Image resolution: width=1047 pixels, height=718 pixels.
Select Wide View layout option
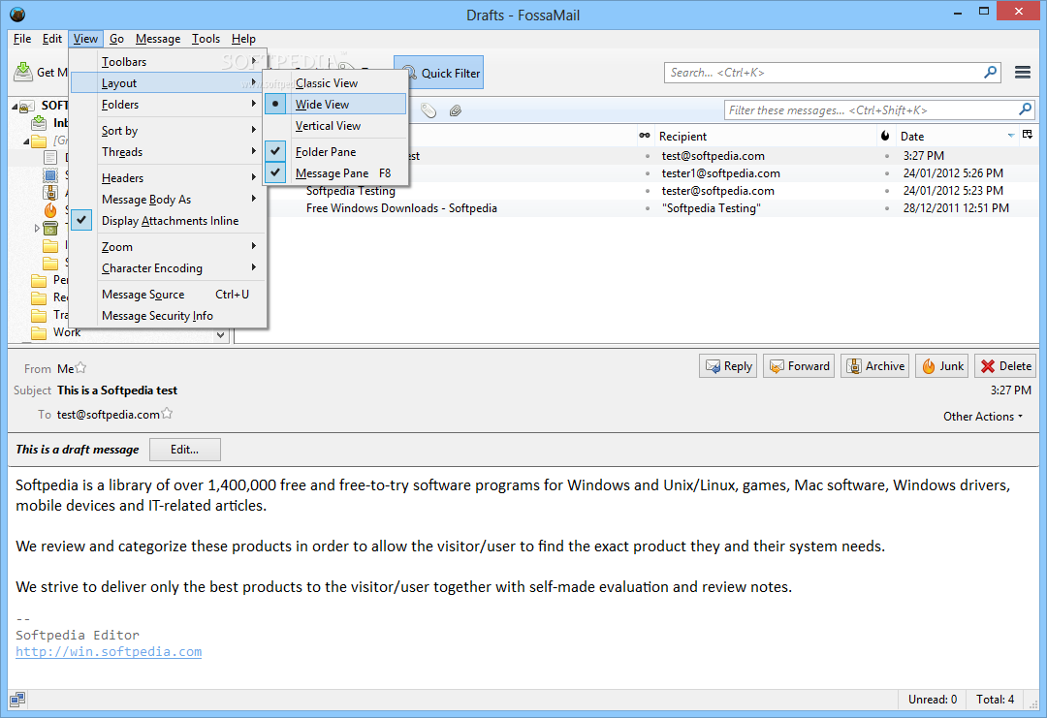point(335,104)
